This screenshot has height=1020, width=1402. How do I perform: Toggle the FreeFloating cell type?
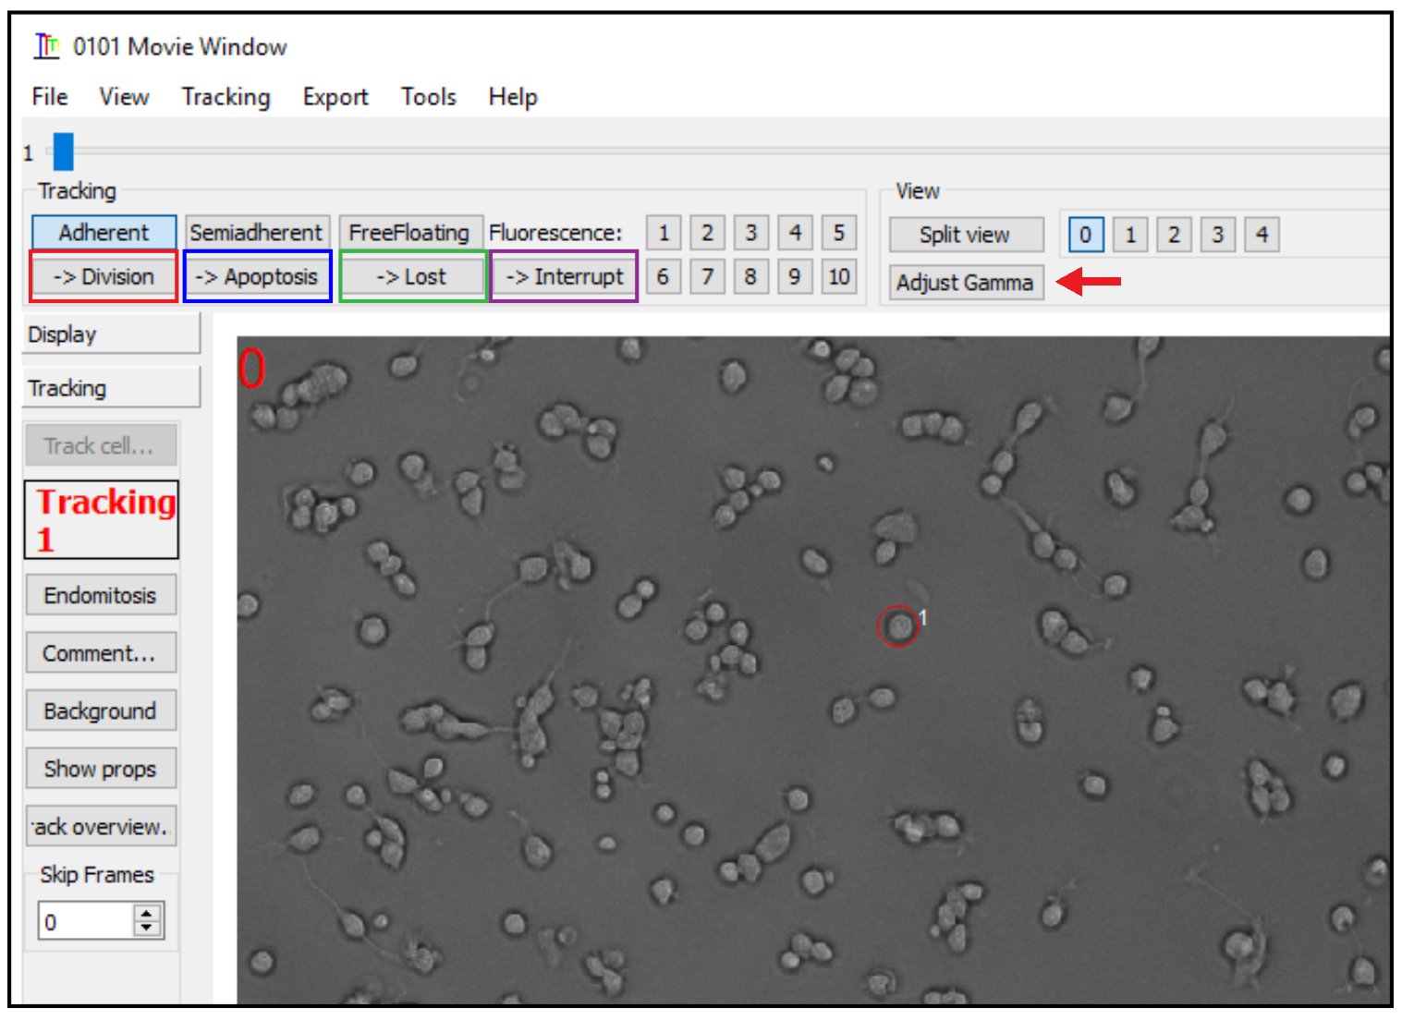point(409,233)
